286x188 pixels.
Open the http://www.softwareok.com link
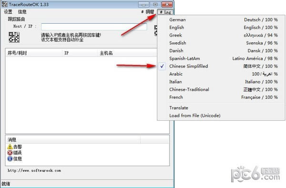click(x=34, y=170)
